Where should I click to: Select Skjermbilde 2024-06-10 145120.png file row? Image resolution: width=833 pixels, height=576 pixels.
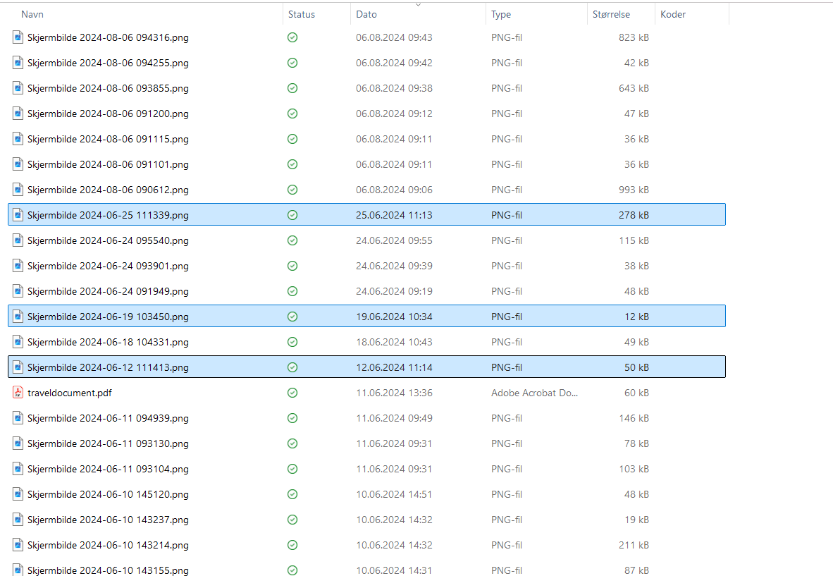[x=108, y=494]
